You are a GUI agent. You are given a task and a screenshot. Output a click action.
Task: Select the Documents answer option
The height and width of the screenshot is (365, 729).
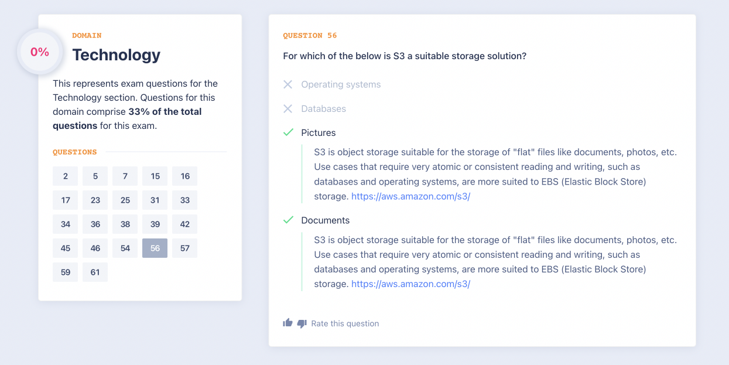point(325,220)
